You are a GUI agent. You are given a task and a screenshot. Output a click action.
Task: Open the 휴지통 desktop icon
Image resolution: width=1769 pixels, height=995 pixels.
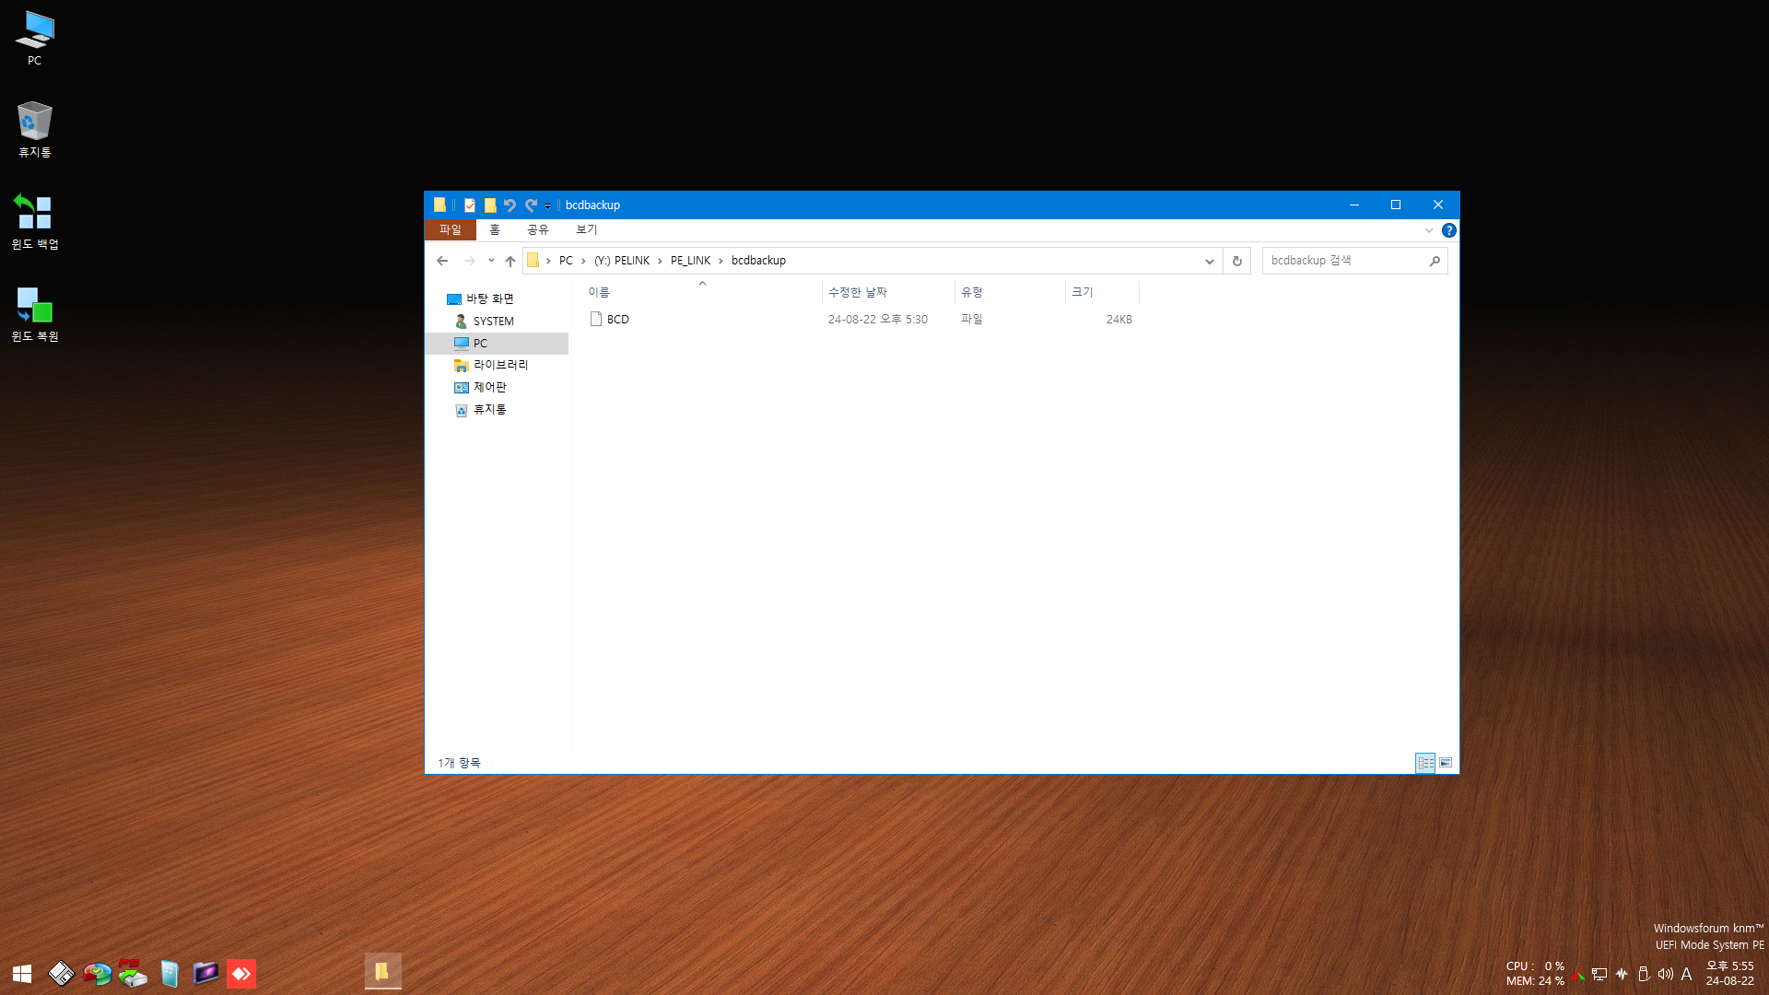(35, 129)
